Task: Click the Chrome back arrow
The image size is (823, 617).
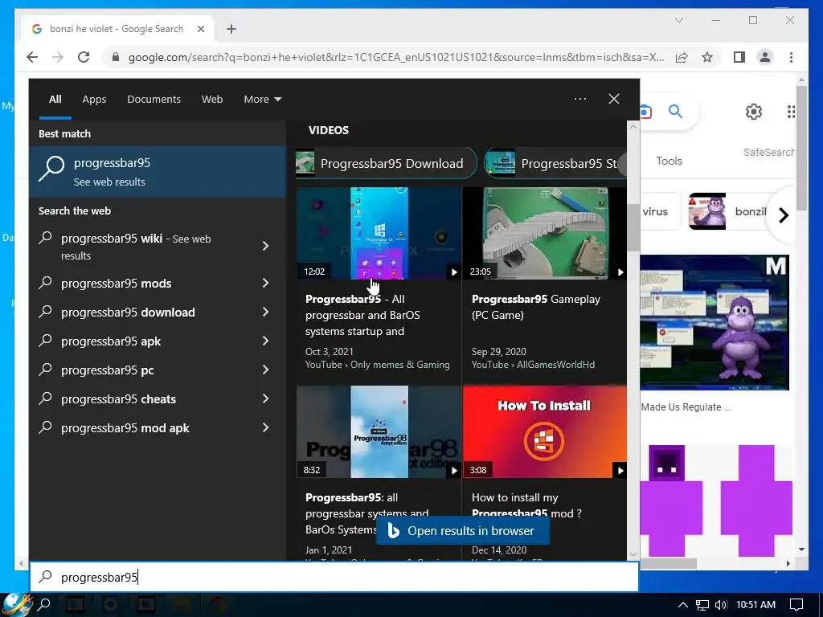Action: [x=32, y=57]
